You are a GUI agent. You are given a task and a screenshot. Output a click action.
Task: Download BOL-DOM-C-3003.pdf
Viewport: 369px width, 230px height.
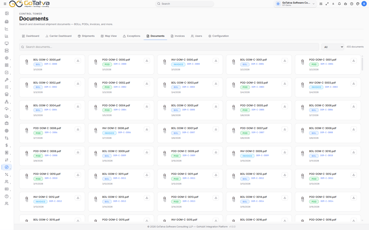point(216,84)
